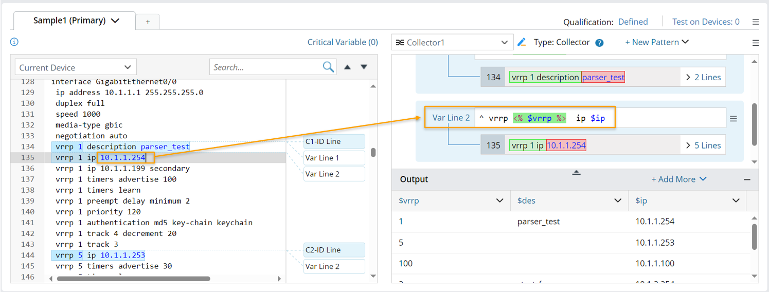769x292 pixels.
Task: Open the New Pattern menu
Action: click(x=656, y=42)
